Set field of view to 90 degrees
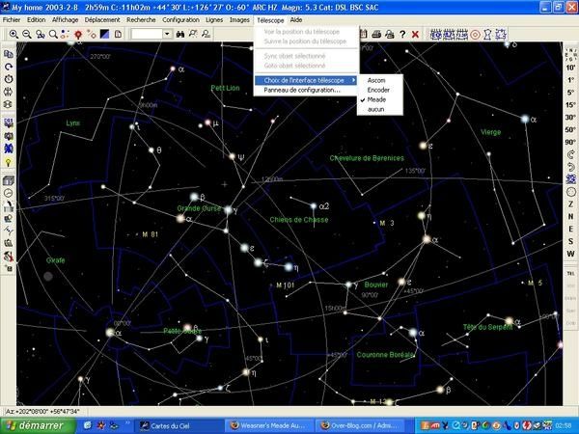 click(x=571, y=143)
